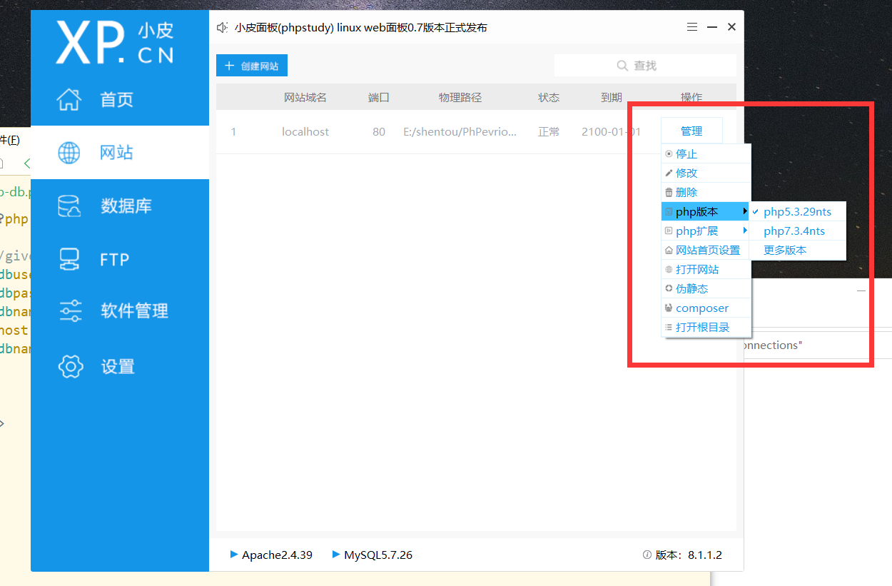Open the FTP sidebar section

click(120, 259)
